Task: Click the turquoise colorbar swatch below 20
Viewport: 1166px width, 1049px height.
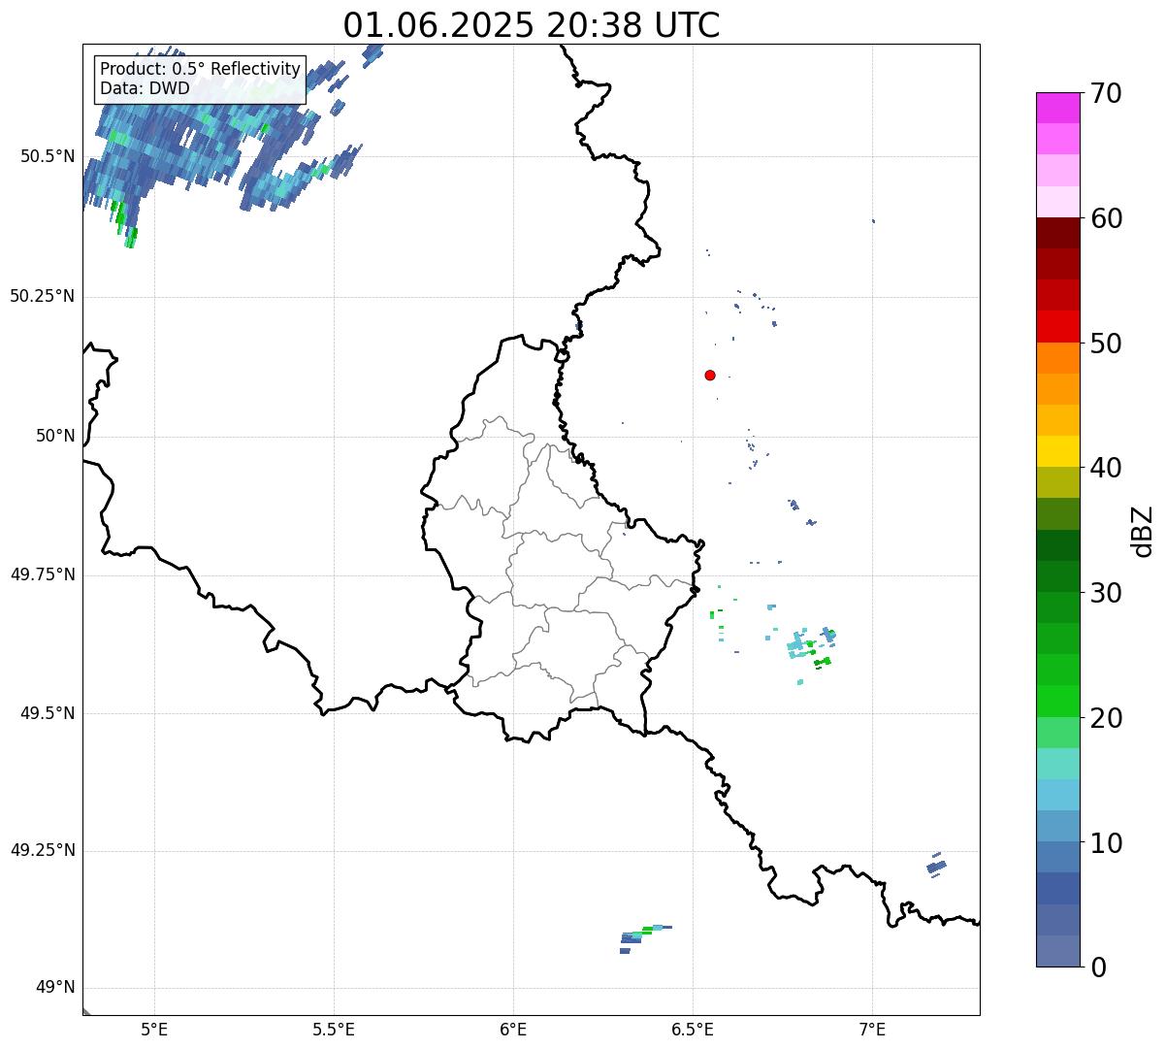Action: coord(1058,764)
